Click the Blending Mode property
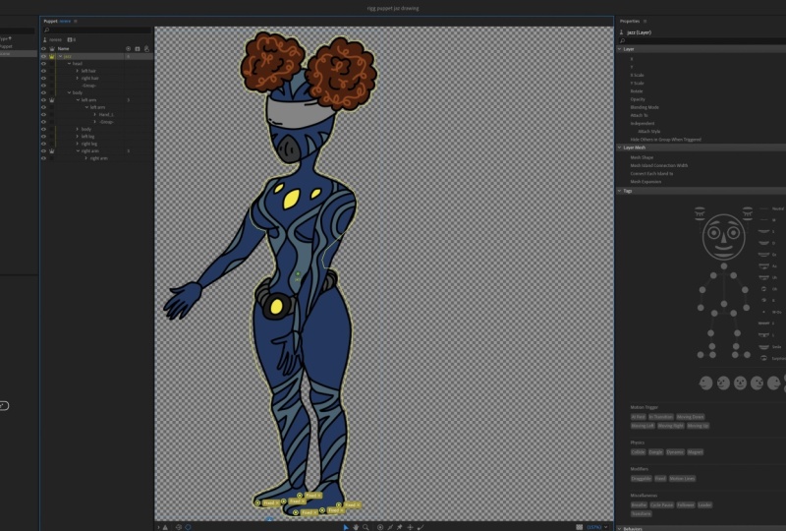 [x=645, y=107]
